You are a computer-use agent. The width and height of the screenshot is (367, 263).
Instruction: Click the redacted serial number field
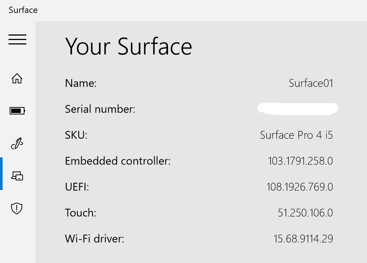coord(298,109)
